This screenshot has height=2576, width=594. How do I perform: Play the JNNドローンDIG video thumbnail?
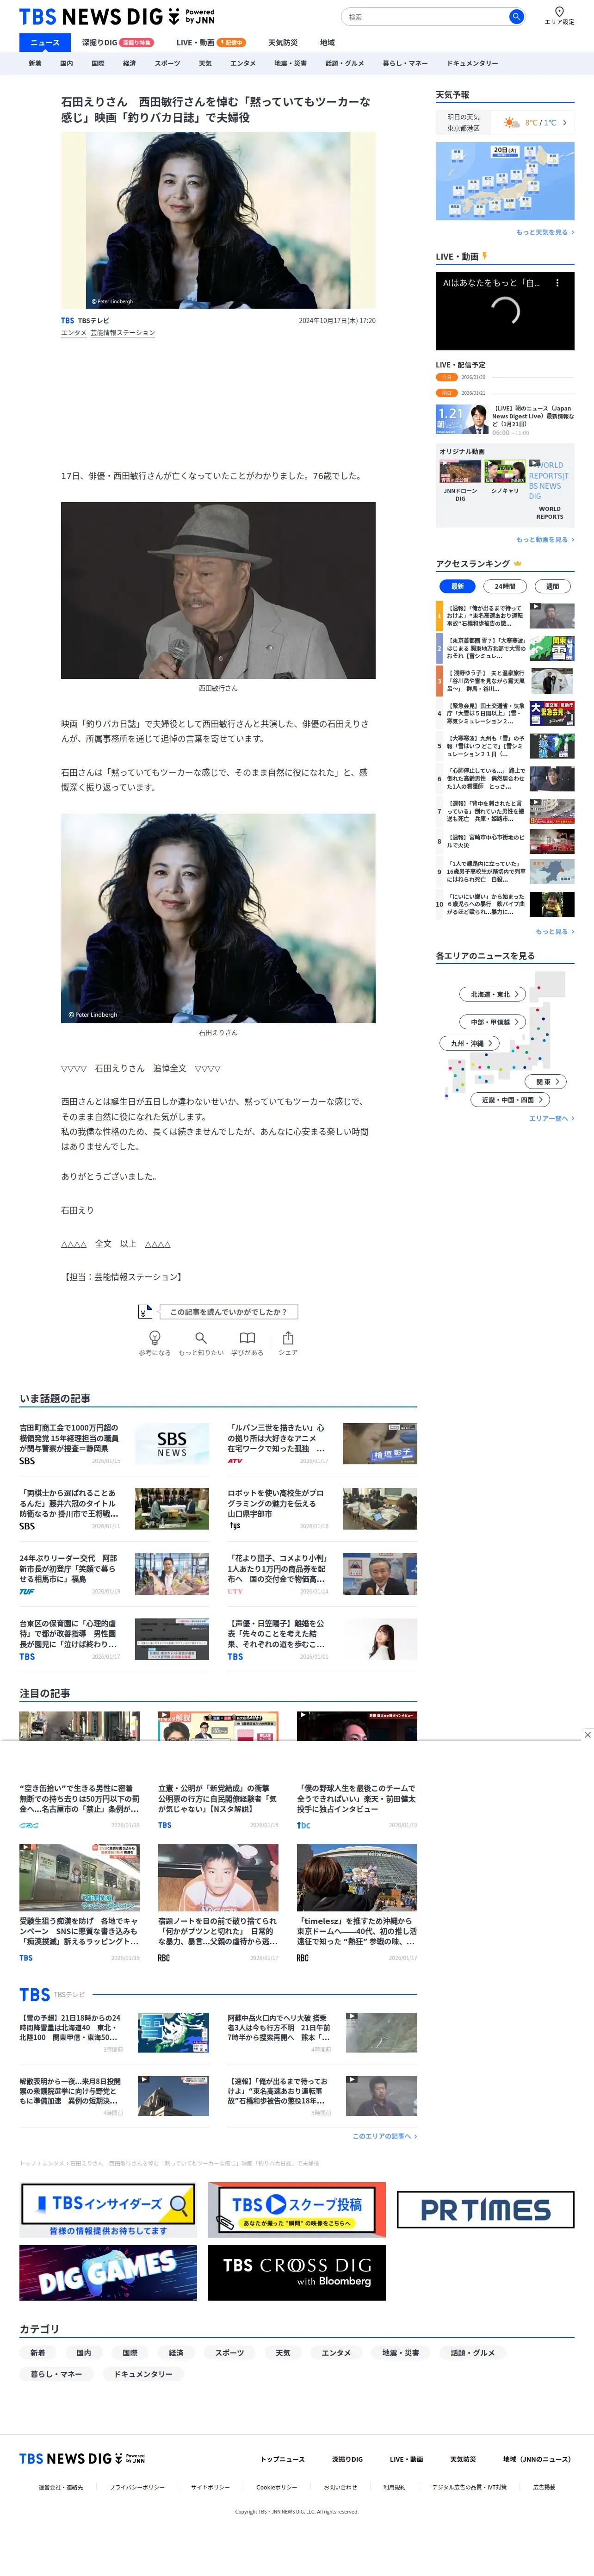point(460,471)
